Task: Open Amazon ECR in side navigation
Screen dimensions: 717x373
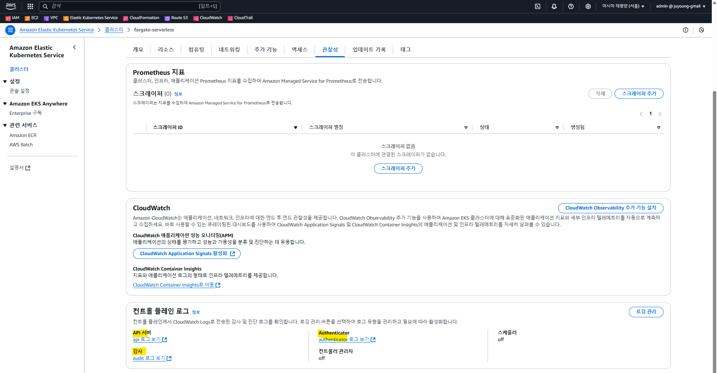Action: point(23,135)
